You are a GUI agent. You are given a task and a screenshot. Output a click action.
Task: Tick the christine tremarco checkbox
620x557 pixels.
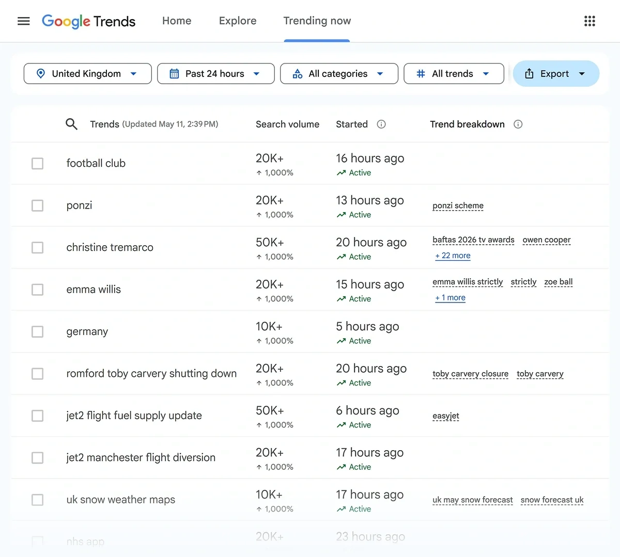click(37, 248)
